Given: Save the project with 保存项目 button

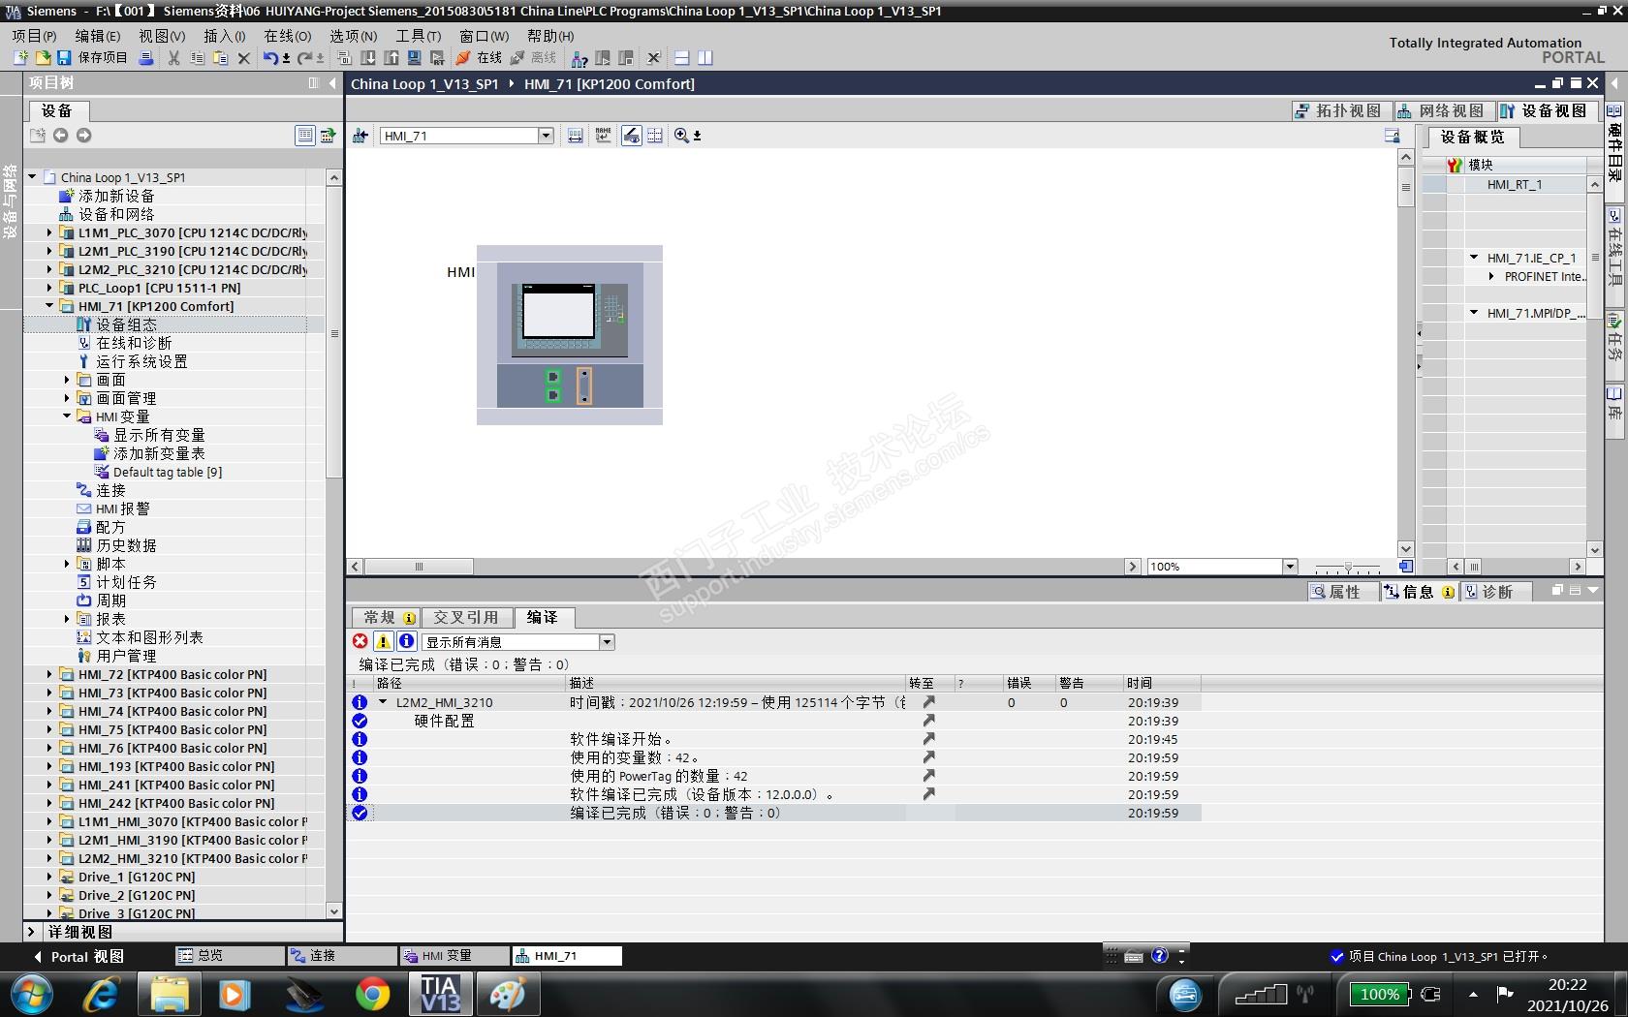Looking at the screenshot, I should pos(92,58).
